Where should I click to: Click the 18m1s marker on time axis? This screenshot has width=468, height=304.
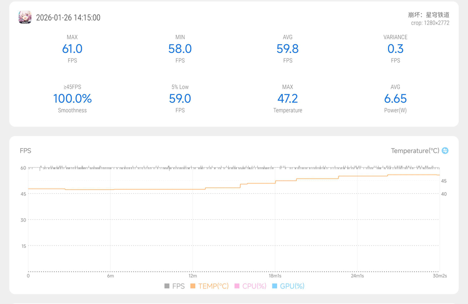pos(275,276)
